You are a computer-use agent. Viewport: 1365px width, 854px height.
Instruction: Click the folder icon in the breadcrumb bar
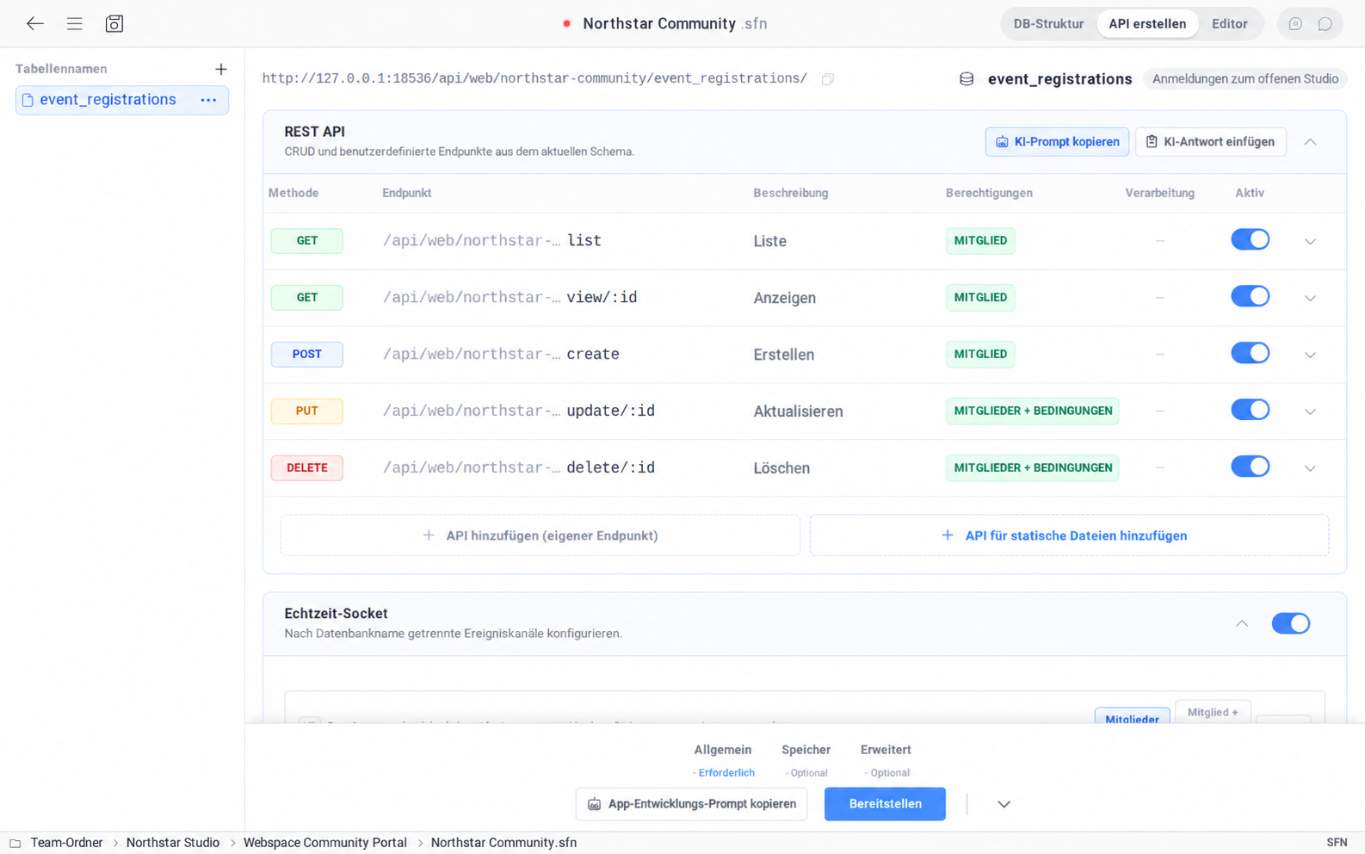tap(15, 844)
